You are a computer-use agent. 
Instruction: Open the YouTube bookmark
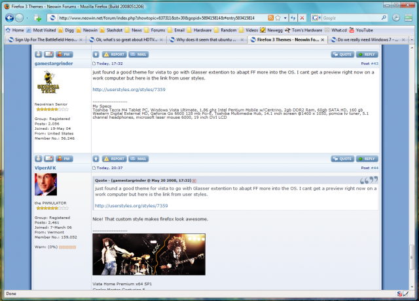point(361,30)
